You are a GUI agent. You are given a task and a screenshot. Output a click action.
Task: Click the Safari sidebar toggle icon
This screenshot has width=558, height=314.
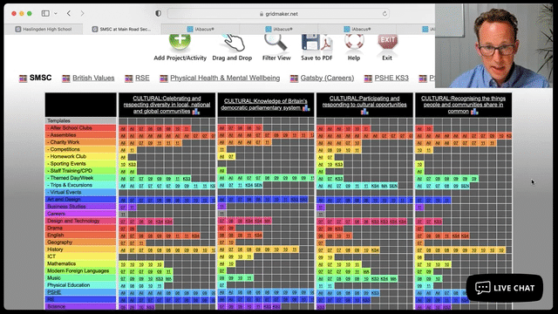pyautogui.click(x=45, y=14)
